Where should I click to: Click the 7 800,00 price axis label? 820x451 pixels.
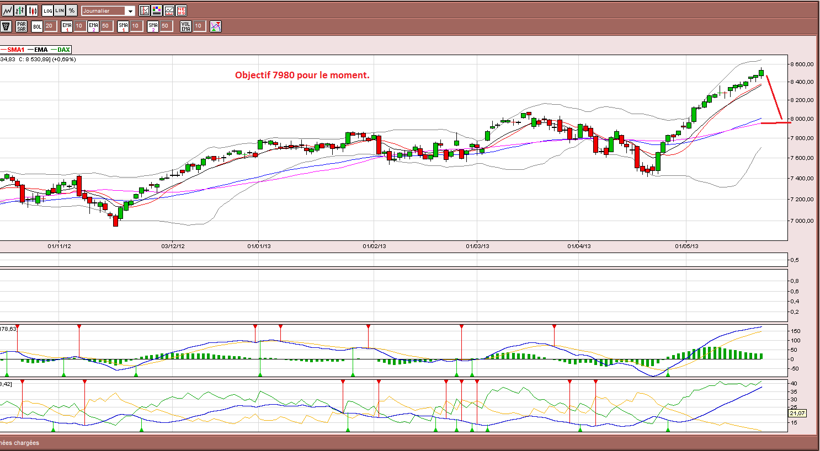[802, 138]
